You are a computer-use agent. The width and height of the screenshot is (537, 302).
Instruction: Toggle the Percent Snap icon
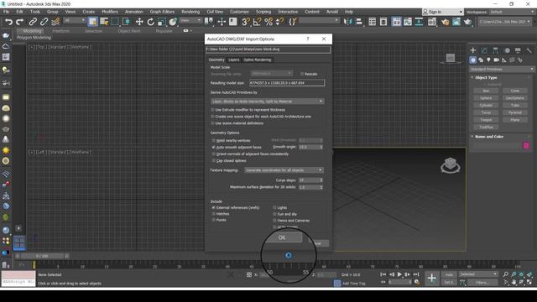268,22
